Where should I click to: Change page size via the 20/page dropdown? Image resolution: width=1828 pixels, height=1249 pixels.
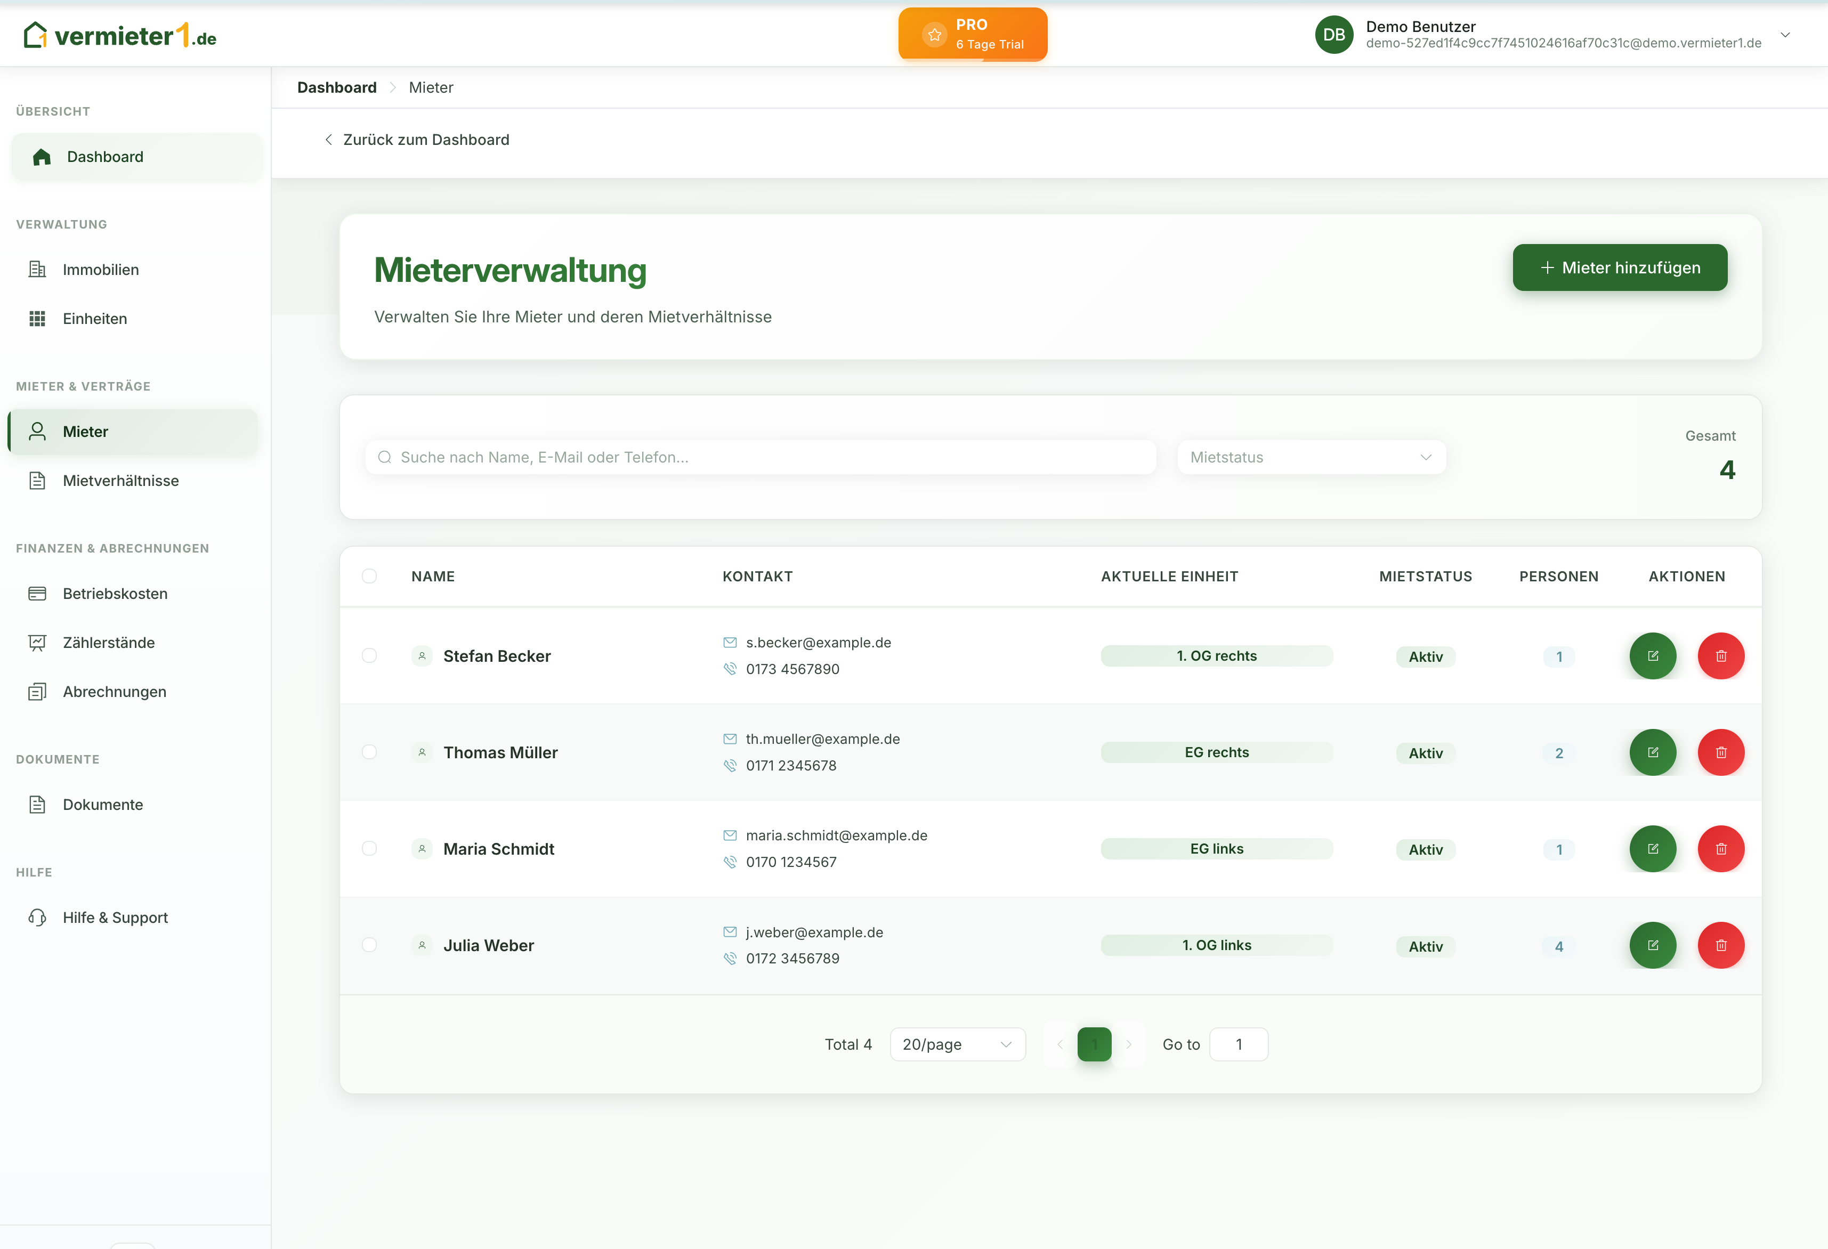tap(957, 1044)
